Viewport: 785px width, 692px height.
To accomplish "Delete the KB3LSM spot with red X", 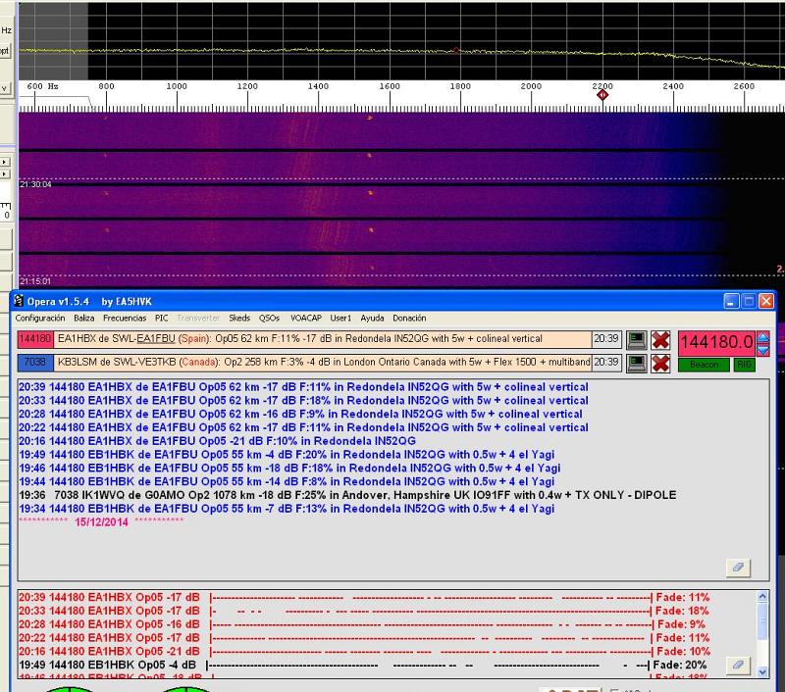I will (x=661, y=363).
